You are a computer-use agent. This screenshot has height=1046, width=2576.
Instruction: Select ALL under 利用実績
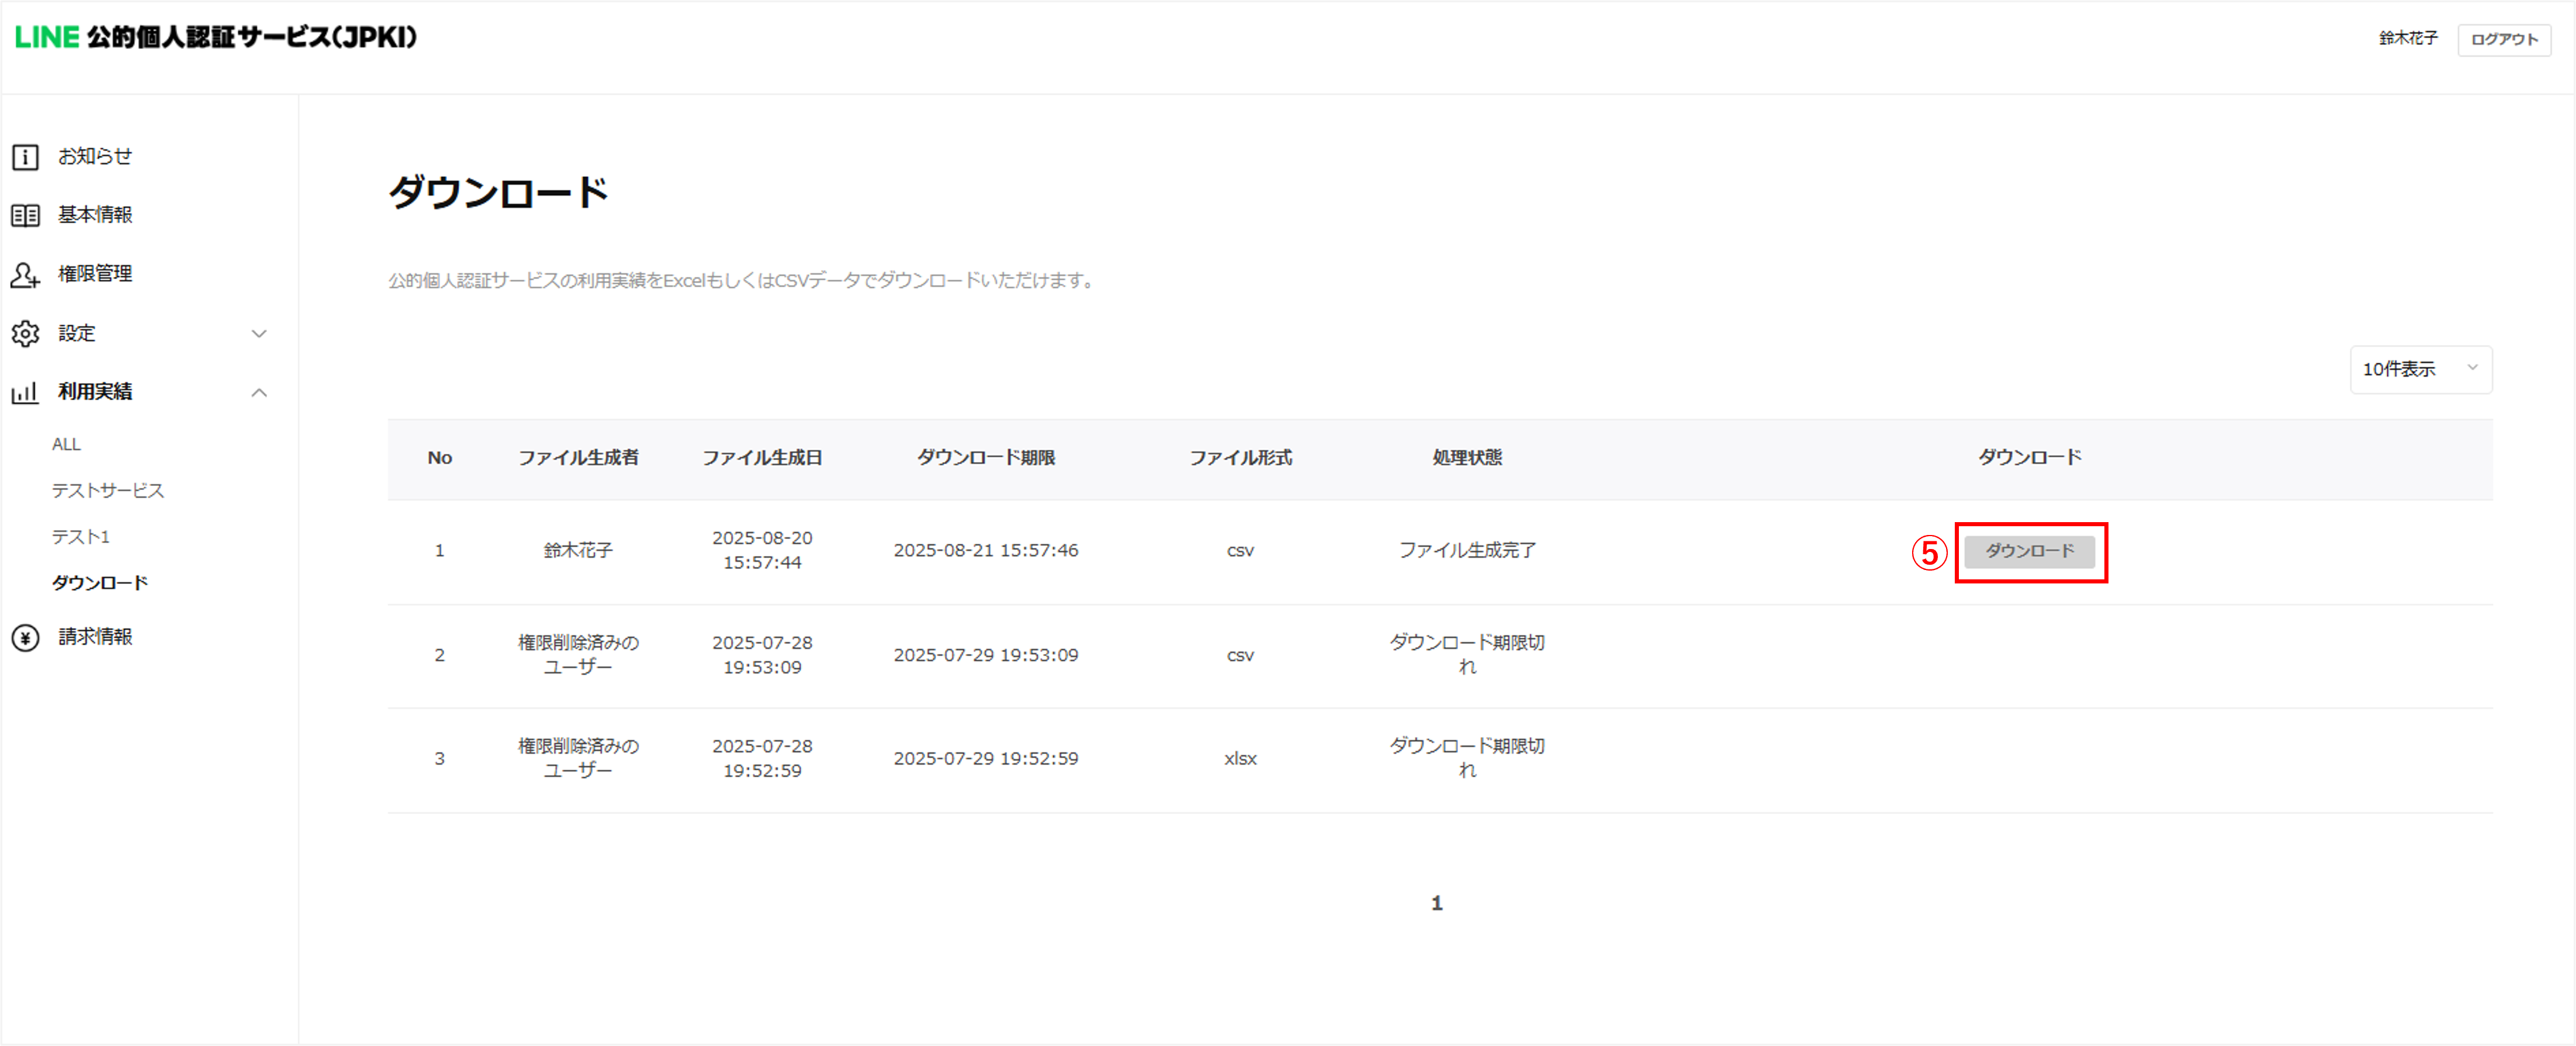pyautogui.click(x=66, y=444)
